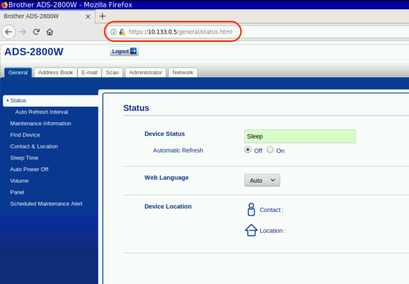Open the E-mail tab

point(90,72)
